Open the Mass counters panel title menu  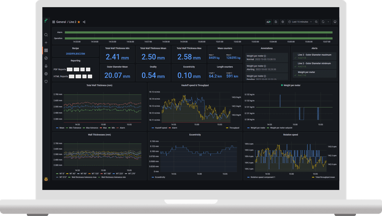(225, 48)
